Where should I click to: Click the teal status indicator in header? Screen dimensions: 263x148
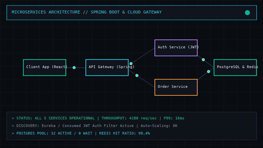pyautogui.click(x=247, y=12)
